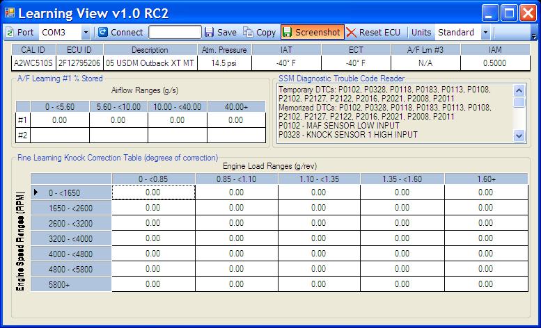541x328 pixels.
Task: Click the Port refresh icon
Action: [x=10, y=33]
